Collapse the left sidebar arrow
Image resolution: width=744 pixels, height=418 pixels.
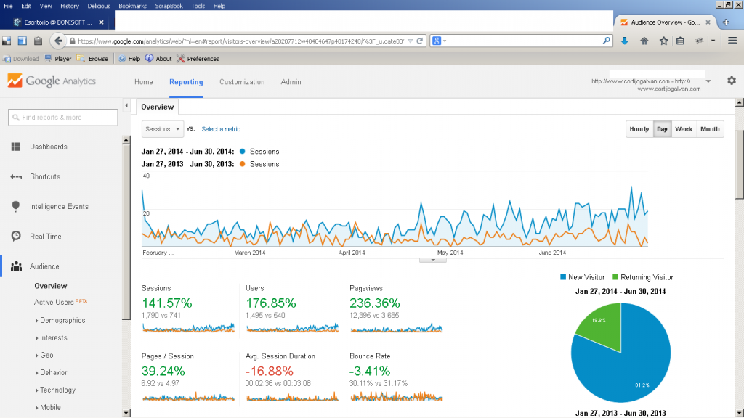(x=126, y=106)
